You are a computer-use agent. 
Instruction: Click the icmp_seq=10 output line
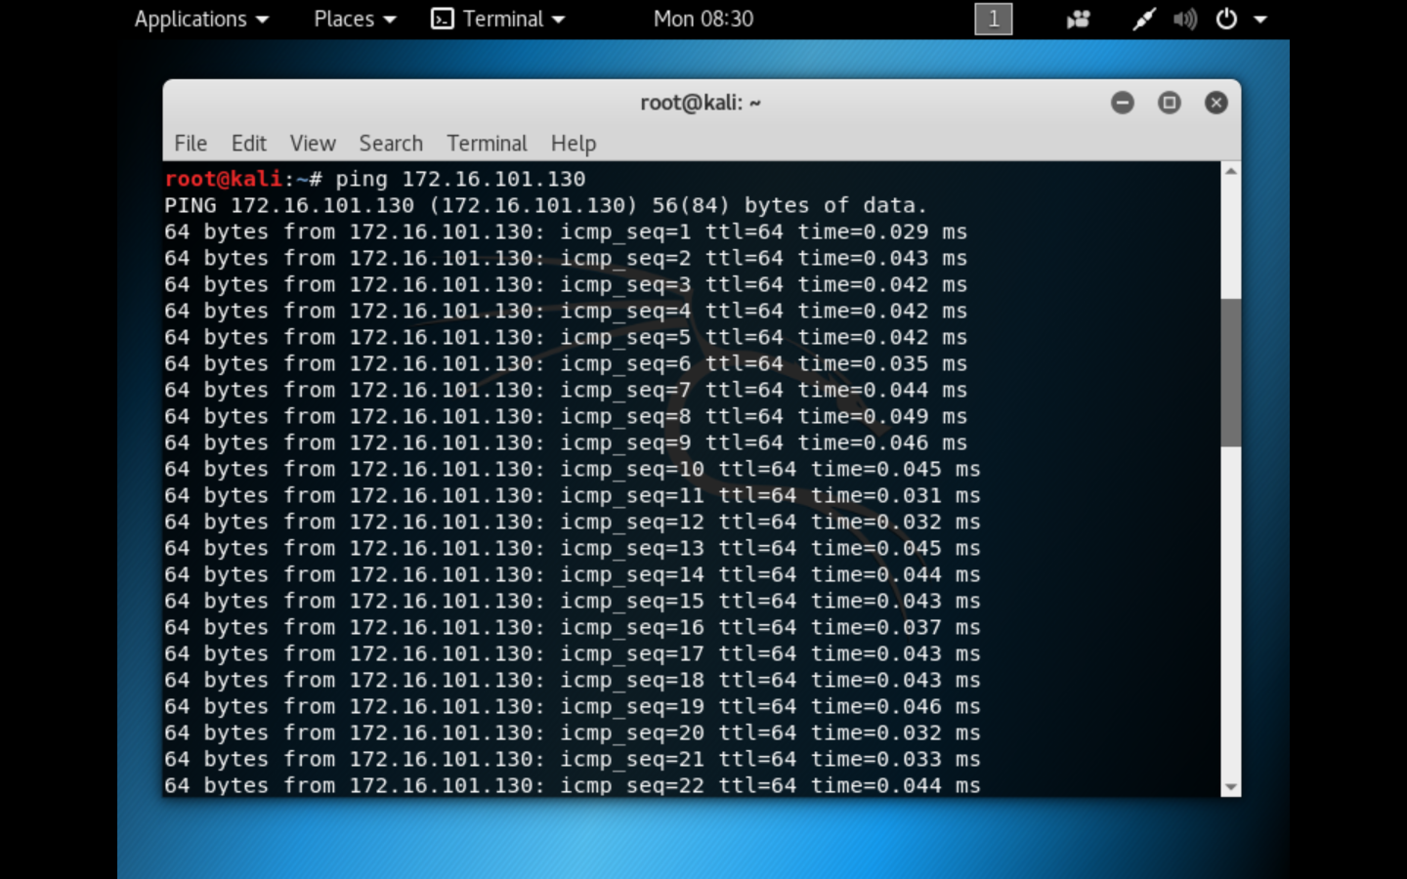coord(573,469)
